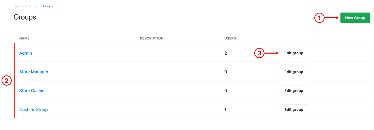Edit the Cashier Group entry
Viewport: 374px width, 130px height.
click(294, 109)
